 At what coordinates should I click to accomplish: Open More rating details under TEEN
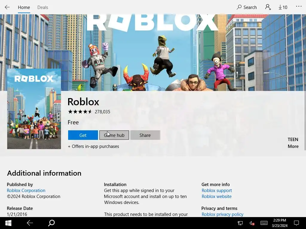(293, 146)
